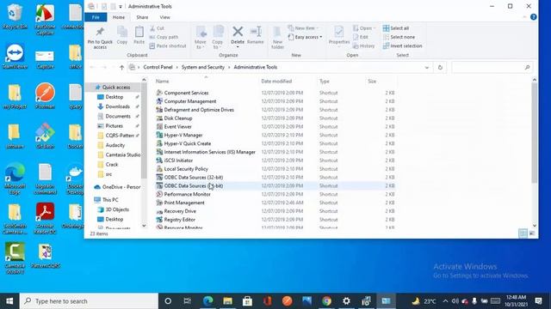Image resolution: width=551 pixels, height=309 pixels.
Task: Open the File tab
Action: (x=96, y=17)
